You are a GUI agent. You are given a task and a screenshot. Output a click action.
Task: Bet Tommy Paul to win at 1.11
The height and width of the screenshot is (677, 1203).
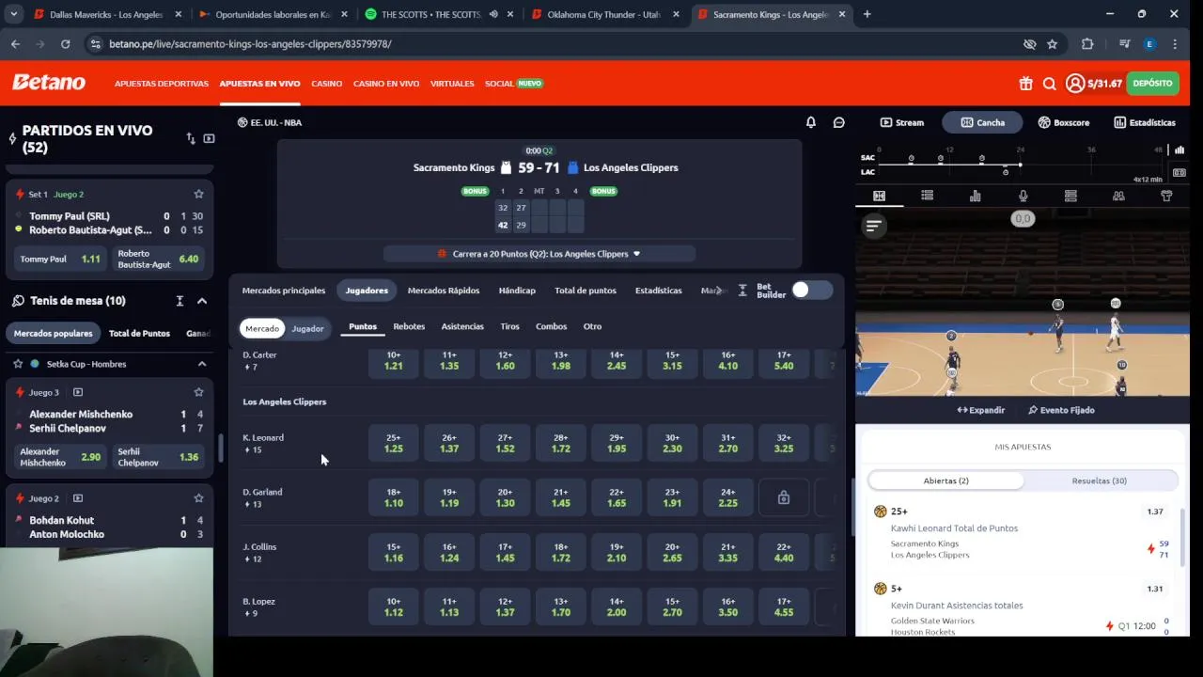click(x=61, y=259)
